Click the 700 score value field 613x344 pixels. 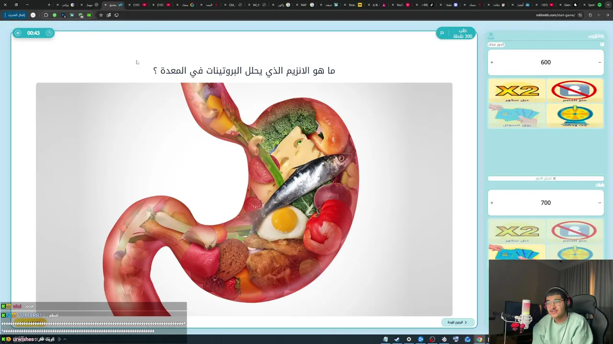pyautogui.click(x=545, y=203)
